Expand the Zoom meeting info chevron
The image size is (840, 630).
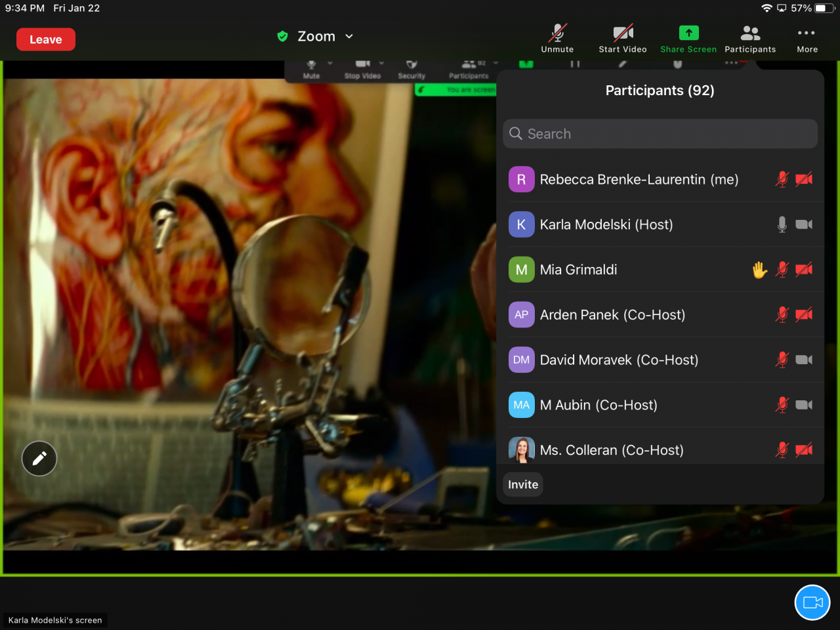point(349,37)
